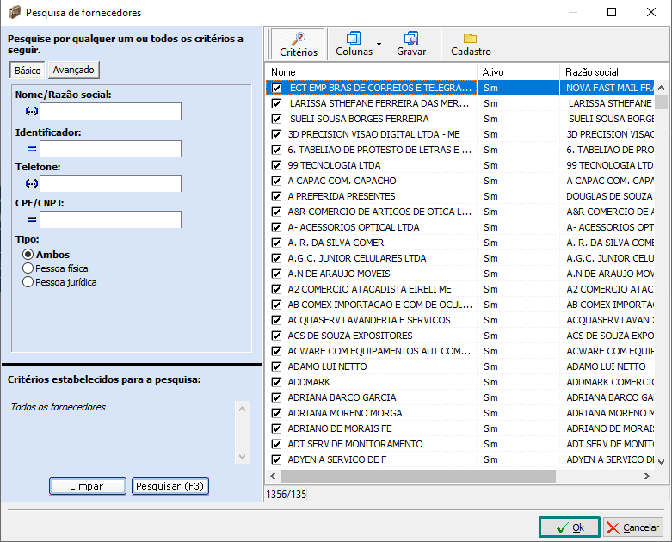Click the Gravar save icon
Viewport: 672px width, 542px height.
pyautogui.click(x=411, y=39)
